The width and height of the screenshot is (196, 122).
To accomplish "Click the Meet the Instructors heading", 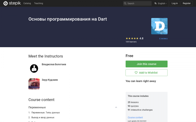I will tap(46, 56).
